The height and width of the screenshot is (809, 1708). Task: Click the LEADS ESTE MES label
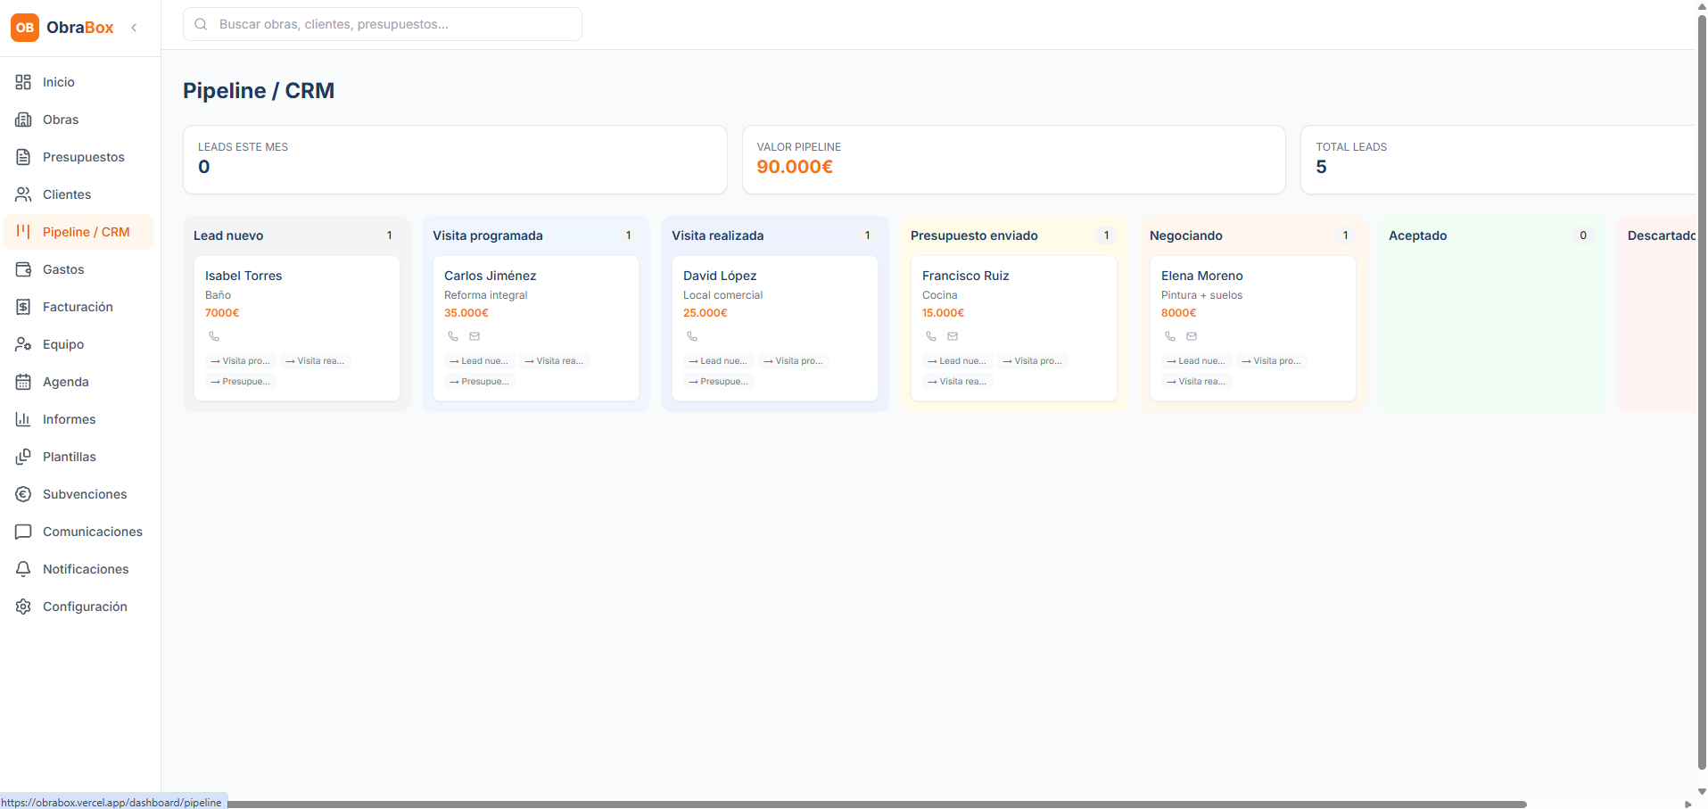[x=243, y=147]
